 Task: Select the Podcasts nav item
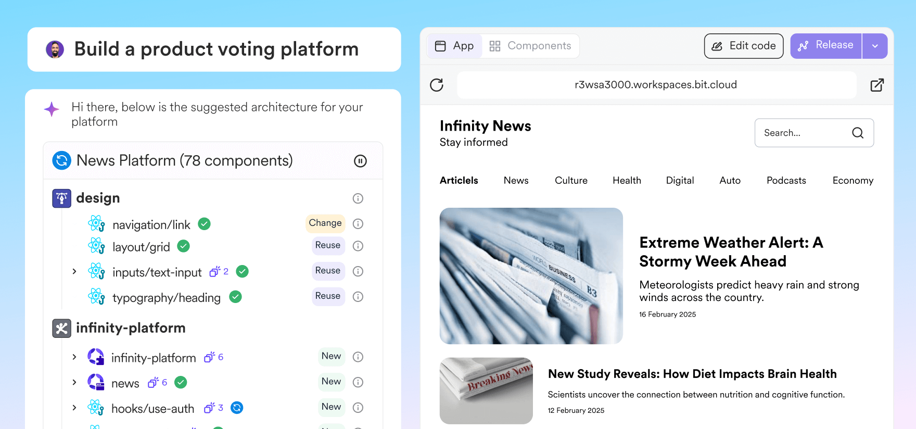[x=786, y=180]
